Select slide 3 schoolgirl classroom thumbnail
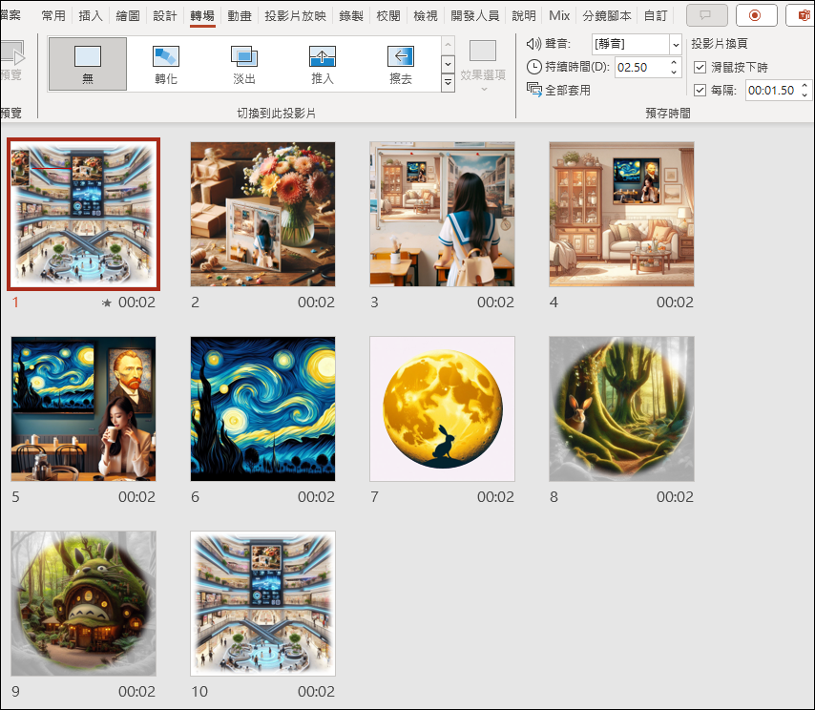The width and height of the screenshot is (815, 710). point(442,214)
